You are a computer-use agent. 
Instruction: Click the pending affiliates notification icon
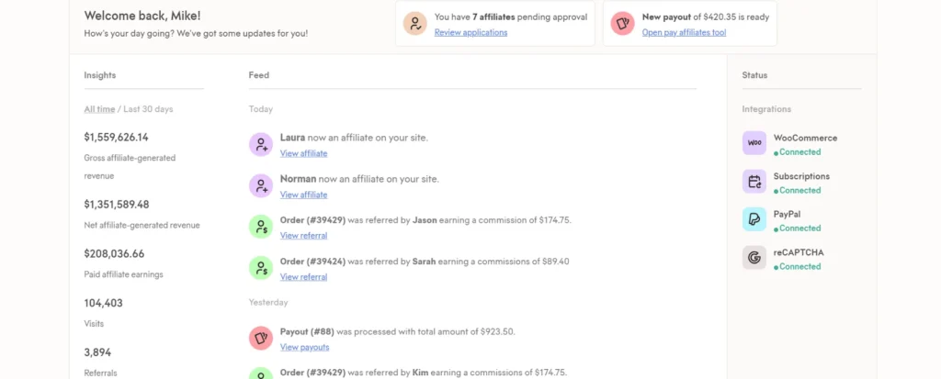[x=415, y=24]
